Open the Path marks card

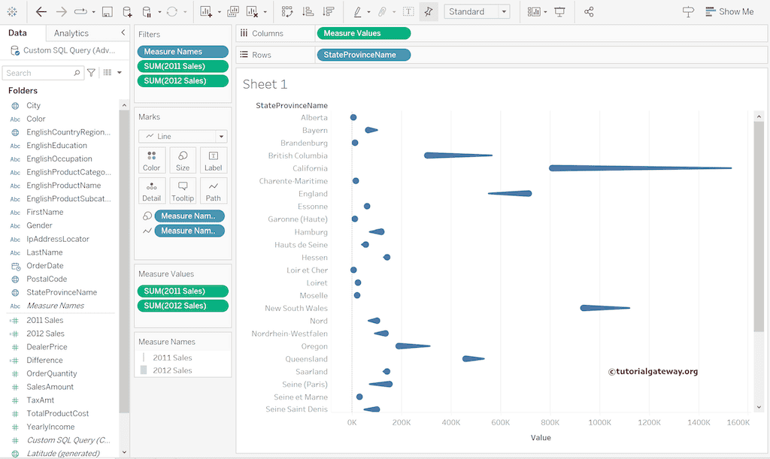point(214,191)
